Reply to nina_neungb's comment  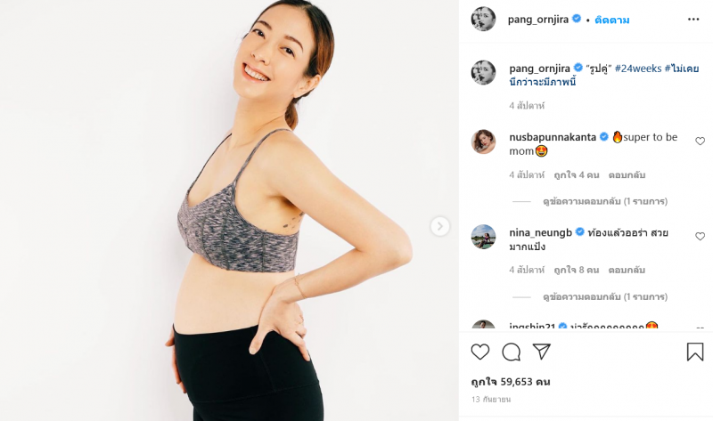pos(627,270)
